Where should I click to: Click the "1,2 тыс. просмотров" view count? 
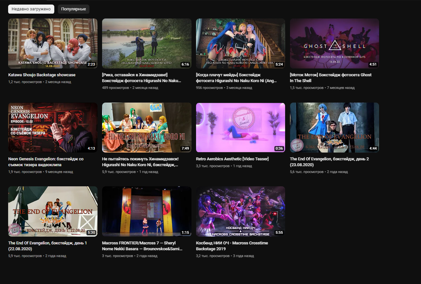click(x=25, y=82)
